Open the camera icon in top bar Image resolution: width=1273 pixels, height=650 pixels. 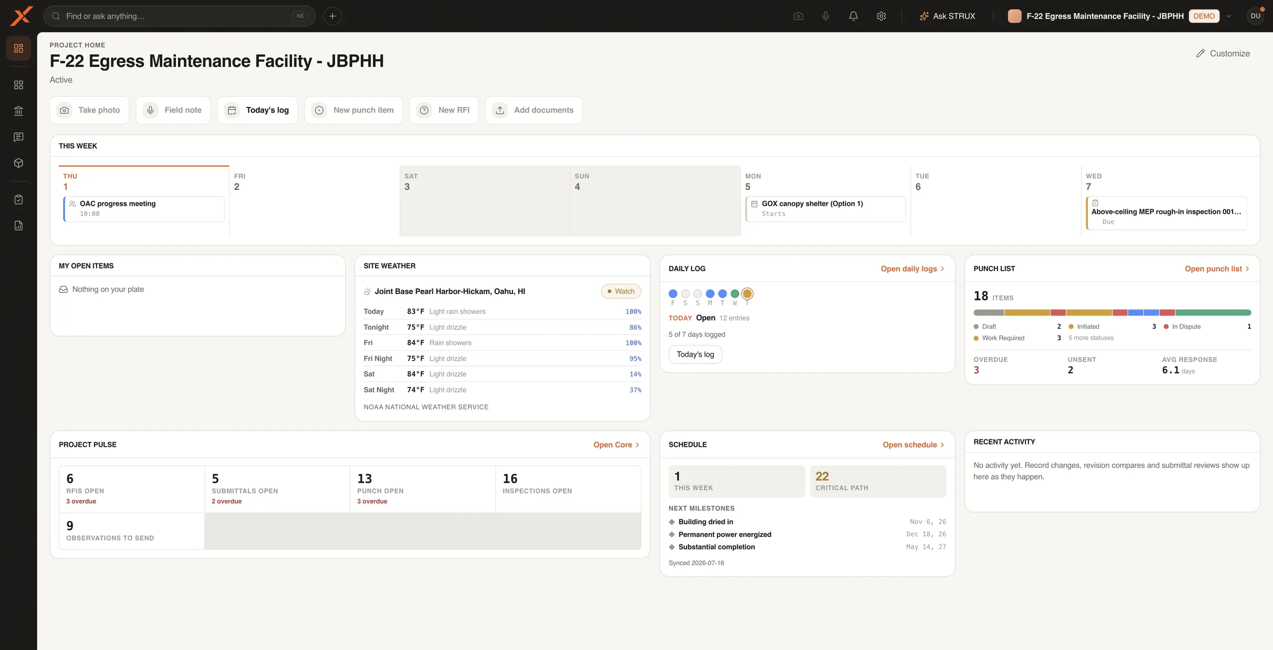click(x=798, y=16)
